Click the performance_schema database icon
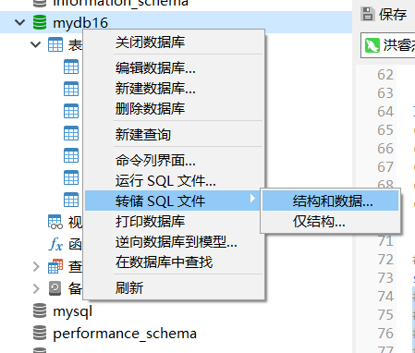The image size is (415, 353). (x=40, y=333)
